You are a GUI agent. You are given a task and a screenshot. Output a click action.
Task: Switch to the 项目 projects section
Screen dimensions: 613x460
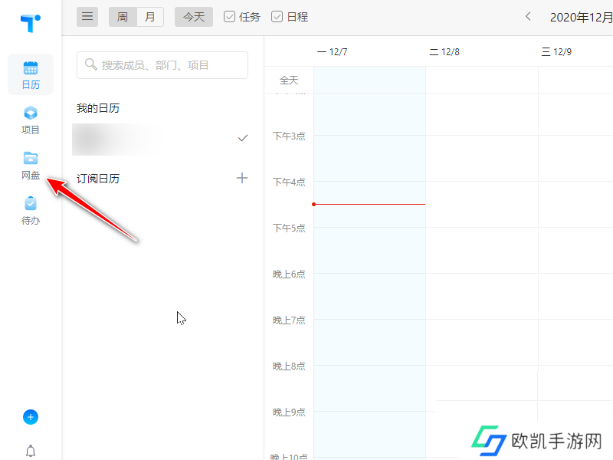click(31, 120)
